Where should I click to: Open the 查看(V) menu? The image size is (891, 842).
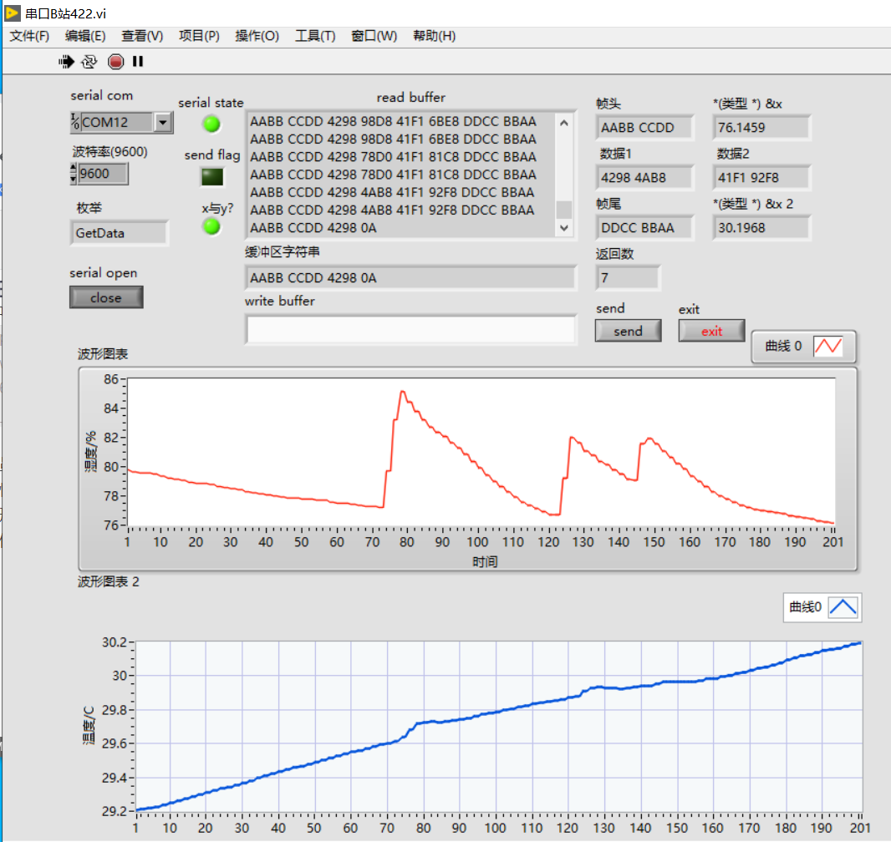[142, 36]
